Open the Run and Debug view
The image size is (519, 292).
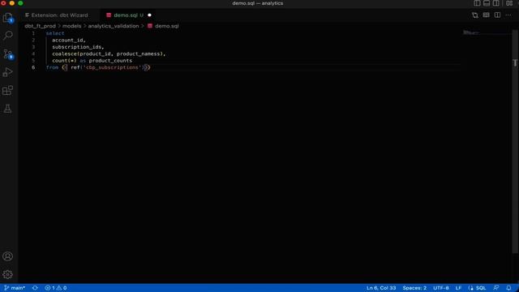point(7,72)
